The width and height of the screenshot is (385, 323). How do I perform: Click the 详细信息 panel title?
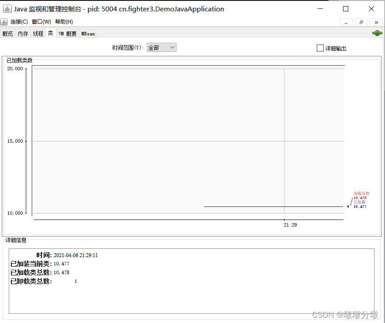tap(16, 240)
